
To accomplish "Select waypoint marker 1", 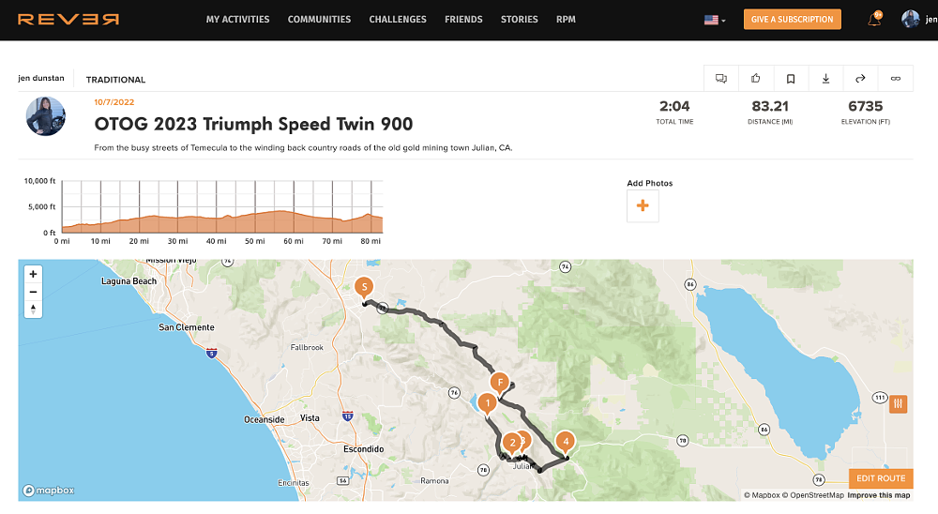I will (x=488, y=404).
